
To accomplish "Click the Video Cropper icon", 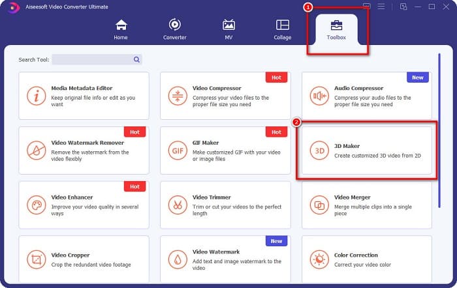I will (x=37, y=259).
